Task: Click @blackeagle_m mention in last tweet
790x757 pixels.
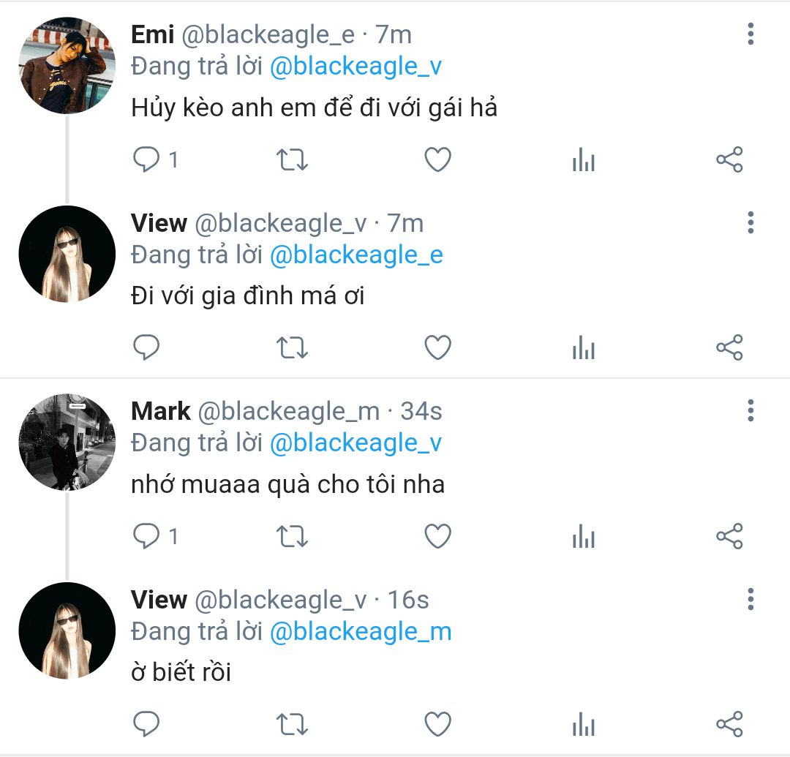Action: [x=361, y=631]
